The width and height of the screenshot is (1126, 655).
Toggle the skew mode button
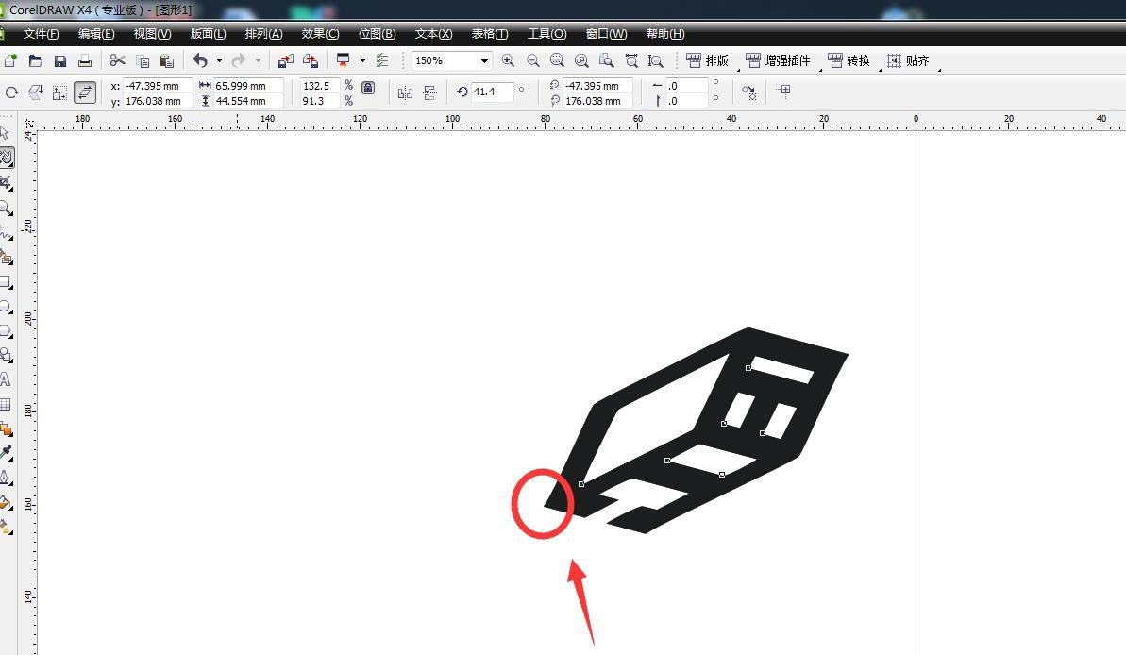pyautogui.click(x=85, y=92)
